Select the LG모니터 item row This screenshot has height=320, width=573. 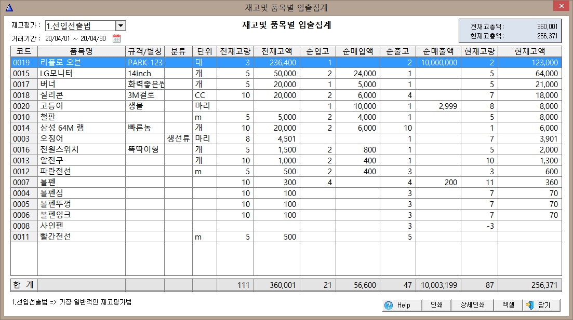(286, 73)
